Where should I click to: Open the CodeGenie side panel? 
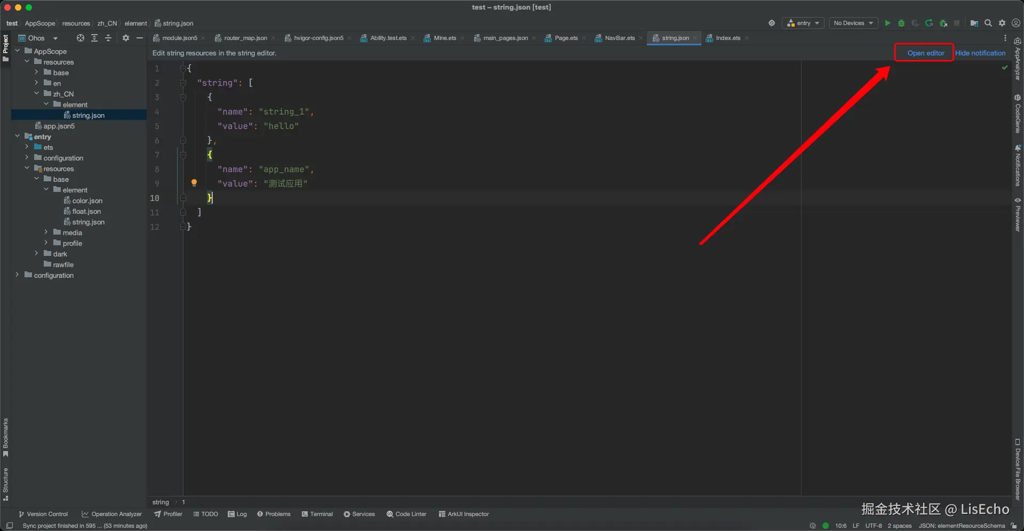(1018, 114)
